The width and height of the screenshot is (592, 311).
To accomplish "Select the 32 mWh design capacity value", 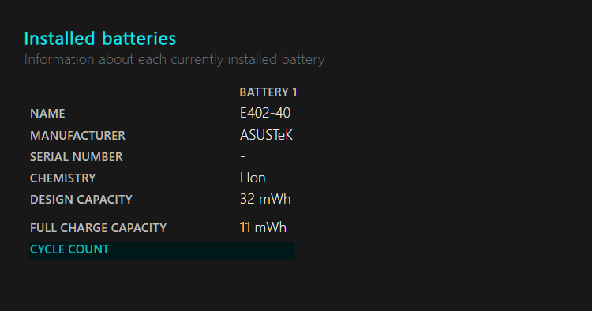I will (265, 199).
